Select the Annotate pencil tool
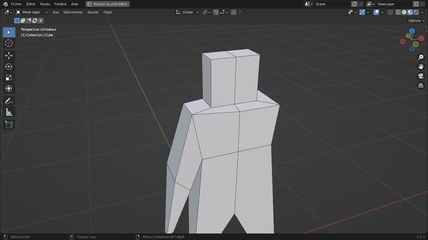Image resolution: width=428 pixels, height=240 pixels. pos(9,101)
